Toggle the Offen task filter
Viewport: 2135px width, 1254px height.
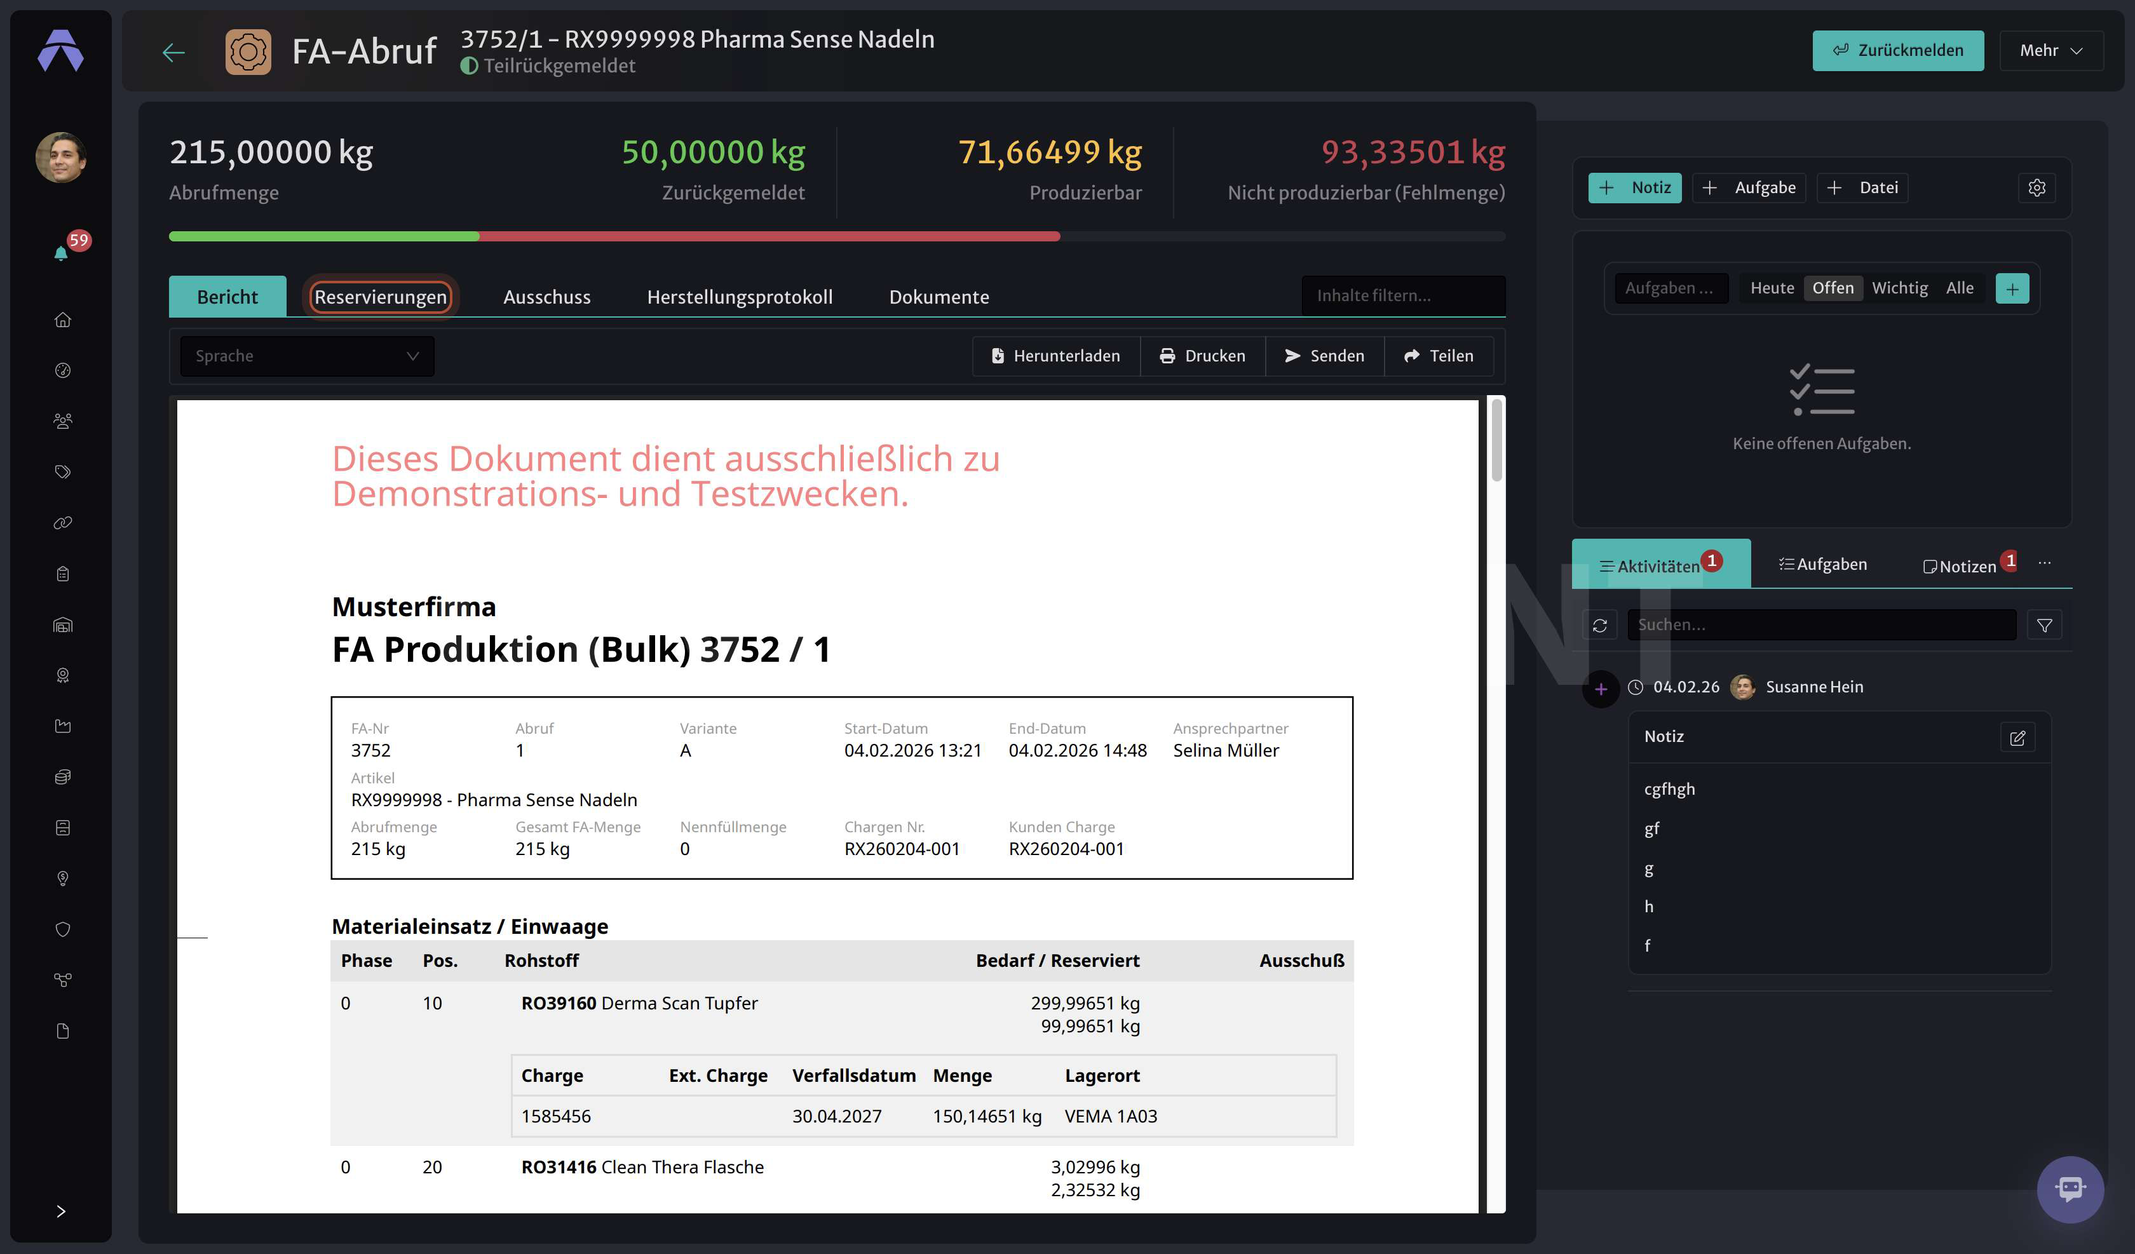click(x=1833, y=288)
